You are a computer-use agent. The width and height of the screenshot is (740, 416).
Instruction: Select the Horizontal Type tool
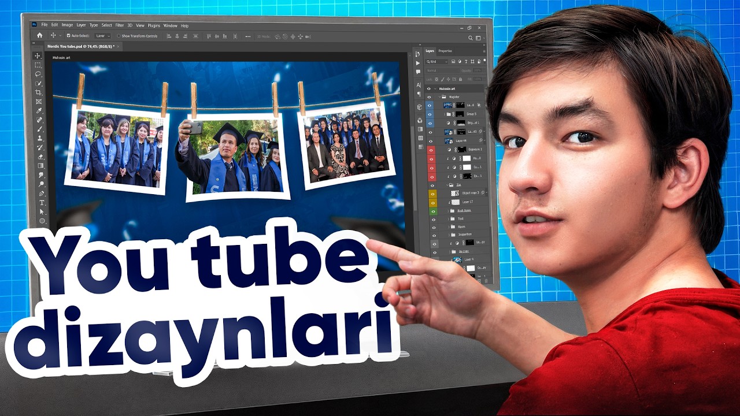pyautogui.click(x=42, y=203)
